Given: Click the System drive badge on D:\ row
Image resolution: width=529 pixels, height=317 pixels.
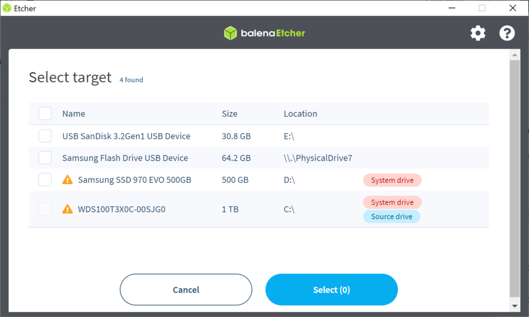Looking at the screenshot, I should (x=393, y=180).
